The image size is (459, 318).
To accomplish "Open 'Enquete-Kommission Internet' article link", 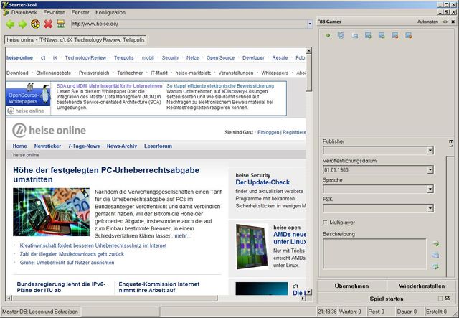I will coord(159,287).
